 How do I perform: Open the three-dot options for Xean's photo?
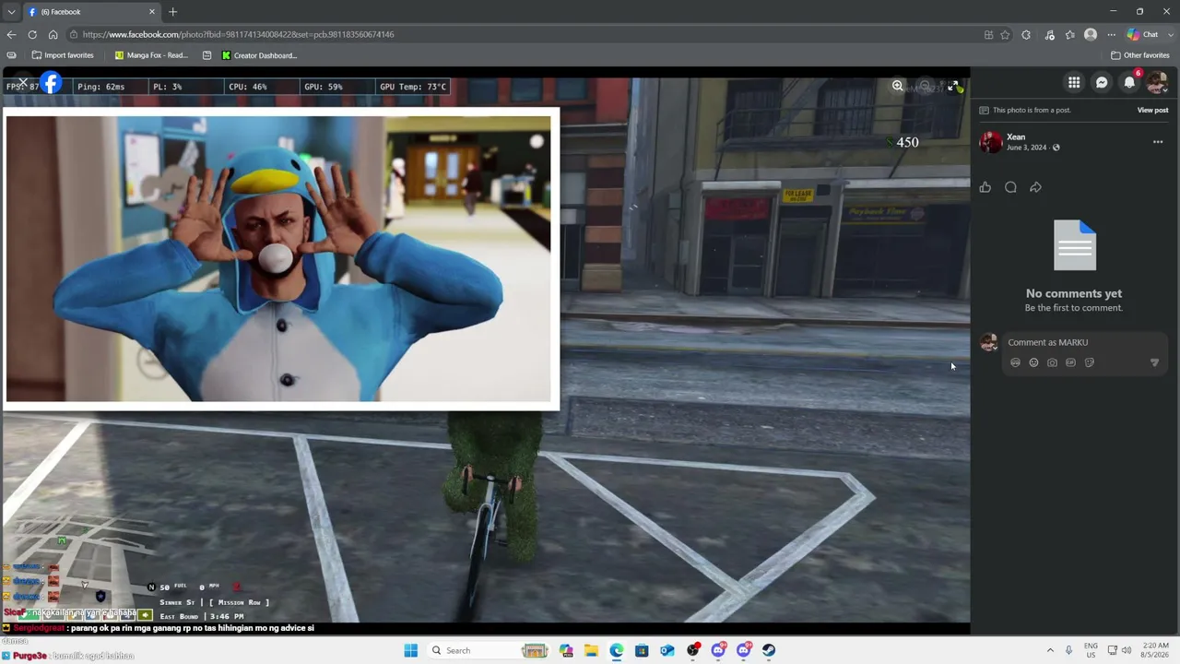click(x=1158, y=142)
